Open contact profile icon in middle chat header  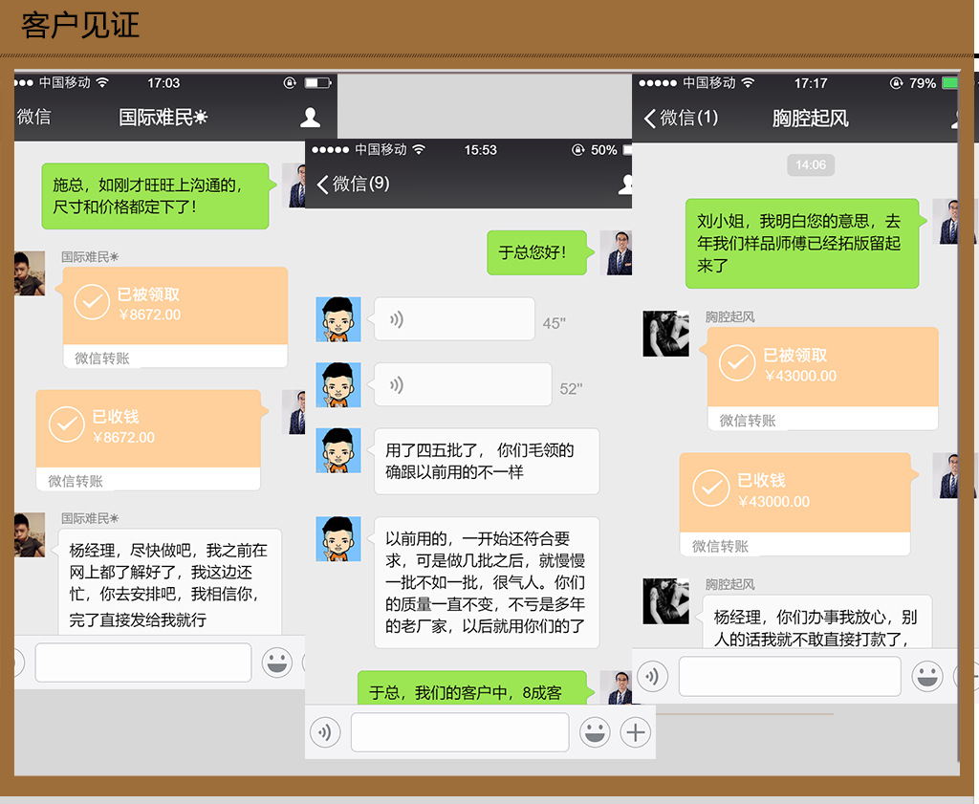625,184
